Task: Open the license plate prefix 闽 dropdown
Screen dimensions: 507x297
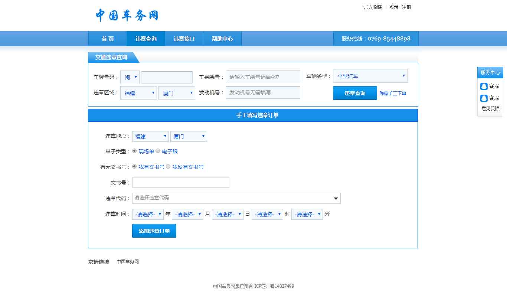Action: (x=130, y=77)
